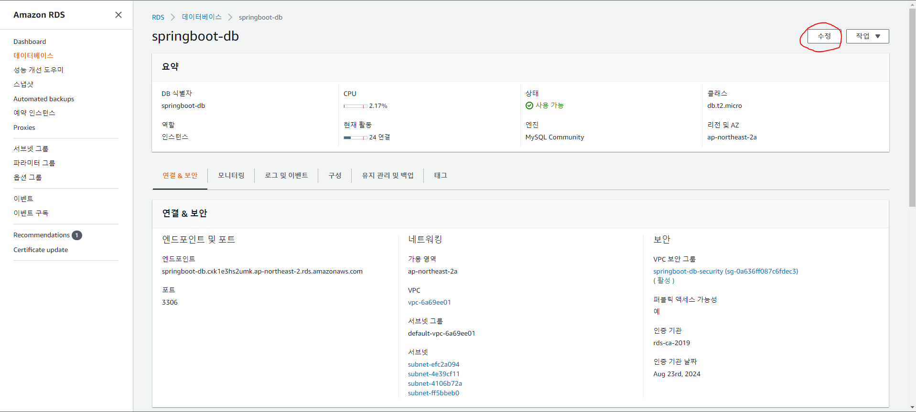Open 예약 인스턴스 in the sidebar
The height and width of the screenshot is (412, 916).
34,113
